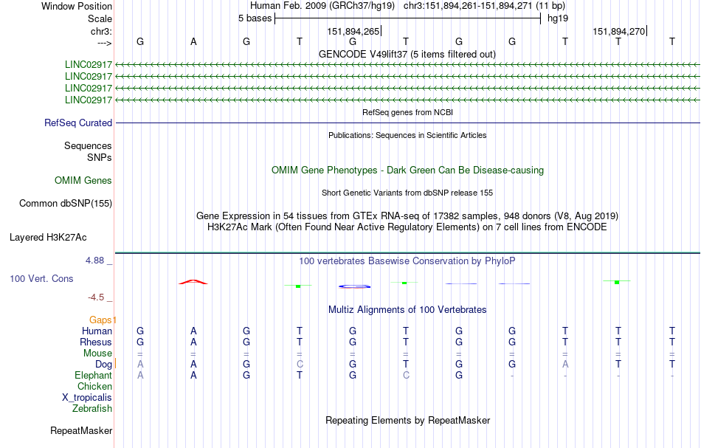The width and height of the screenshot is (701, 448).
Task: Select the Common dbSNP(155) track label
Action: 66,204
